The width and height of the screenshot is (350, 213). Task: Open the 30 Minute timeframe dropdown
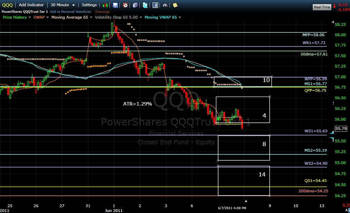point(63,5)
